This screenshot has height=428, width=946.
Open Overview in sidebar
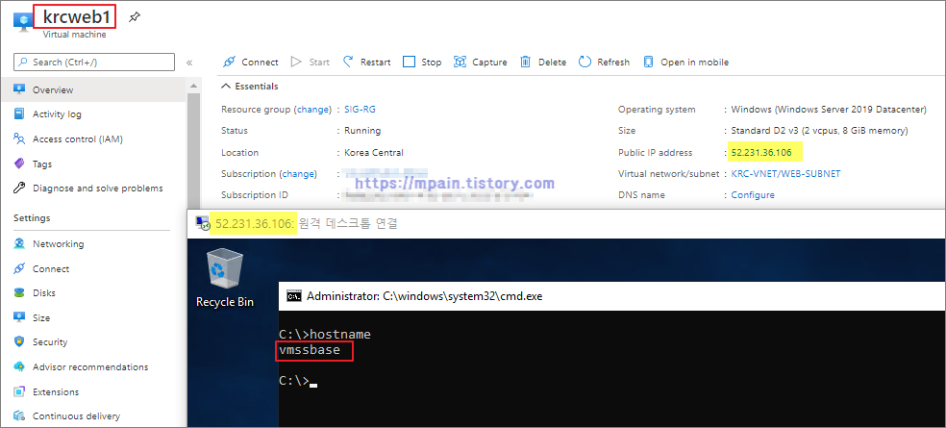point(93,90)
